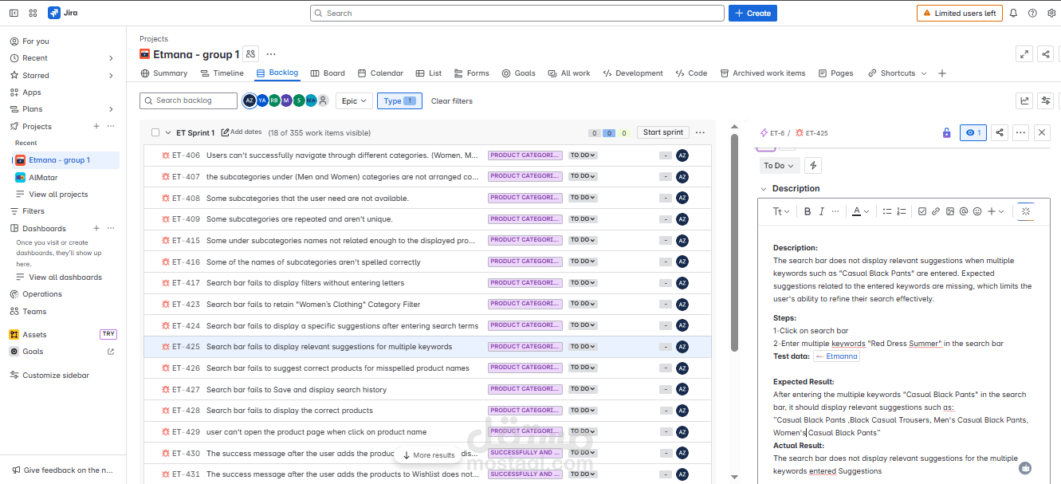Share work item ET-425
The width and height of the screenshot is (1061, 484).
[1000, 132]
